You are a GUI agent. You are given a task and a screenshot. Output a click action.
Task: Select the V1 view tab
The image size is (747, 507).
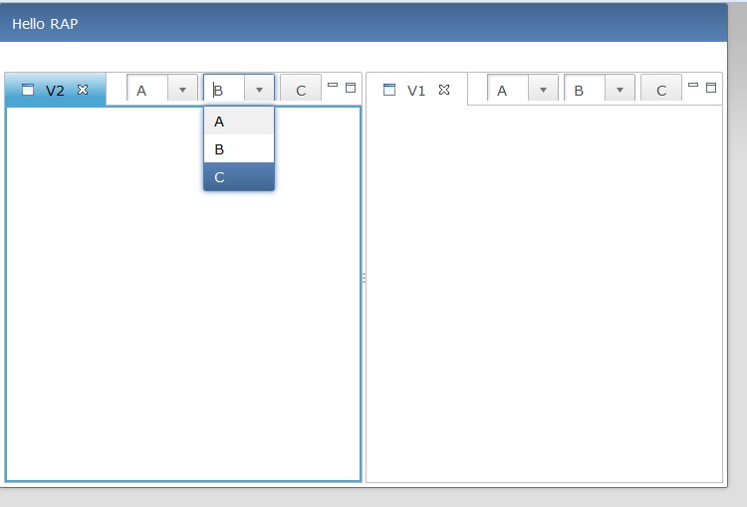(x=416, y=90)
